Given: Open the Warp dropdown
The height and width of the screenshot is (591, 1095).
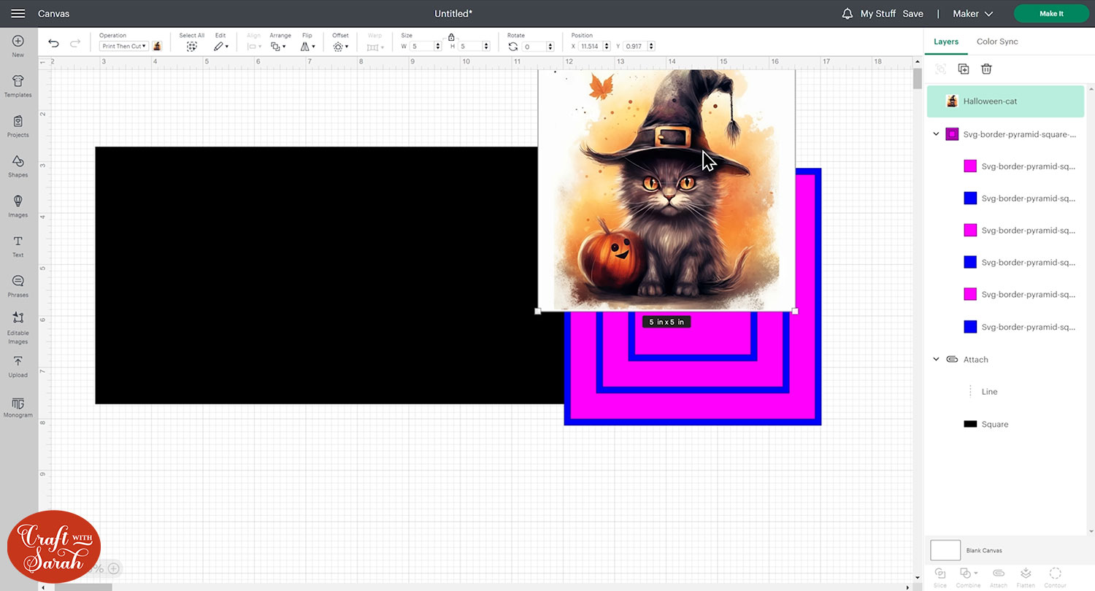Looking at the screenshot, I should [374, 47].
